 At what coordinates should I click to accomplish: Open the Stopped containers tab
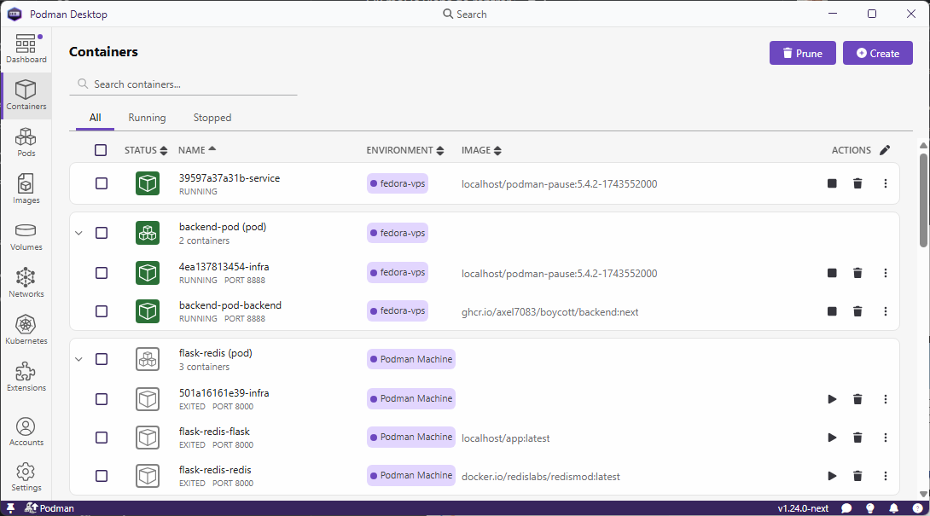212,117
